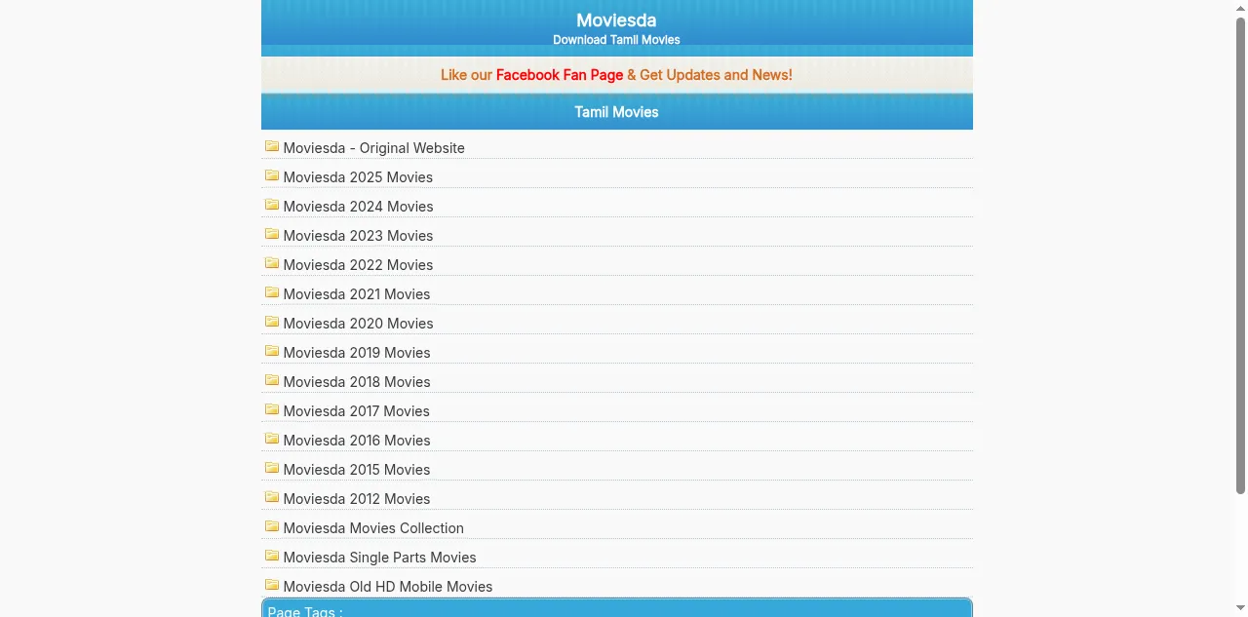Screen dimensions: 1248x617
Task: Browse Moviesda 2019 Movies
Action: click(x=357, y=353)
